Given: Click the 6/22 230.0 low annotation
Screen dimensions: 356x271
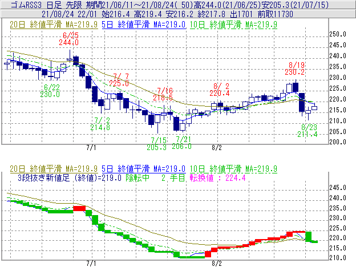Looking at the screenshot, I should coord(50,91).
